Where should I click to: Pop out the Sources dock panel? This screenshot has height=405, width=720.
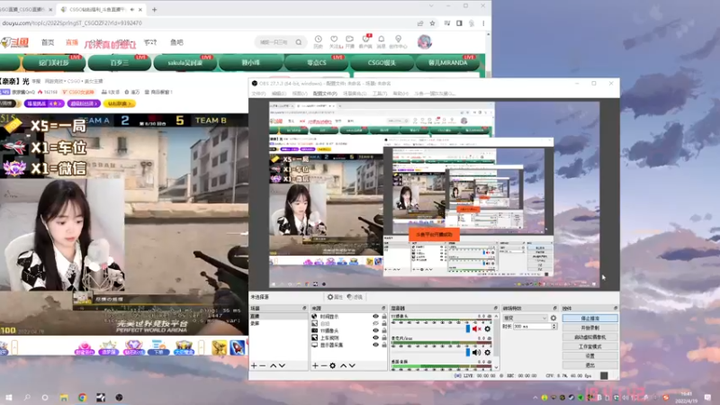pyautogui.click(x=383, y=308)
